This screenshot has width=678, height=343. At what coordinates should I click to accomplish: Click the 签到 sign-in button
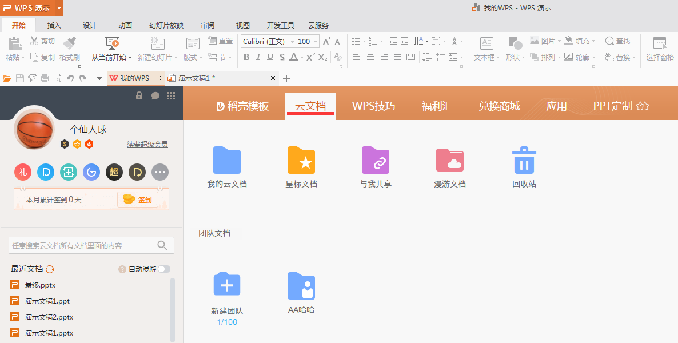pyautogui.click(x=138, y=200)
